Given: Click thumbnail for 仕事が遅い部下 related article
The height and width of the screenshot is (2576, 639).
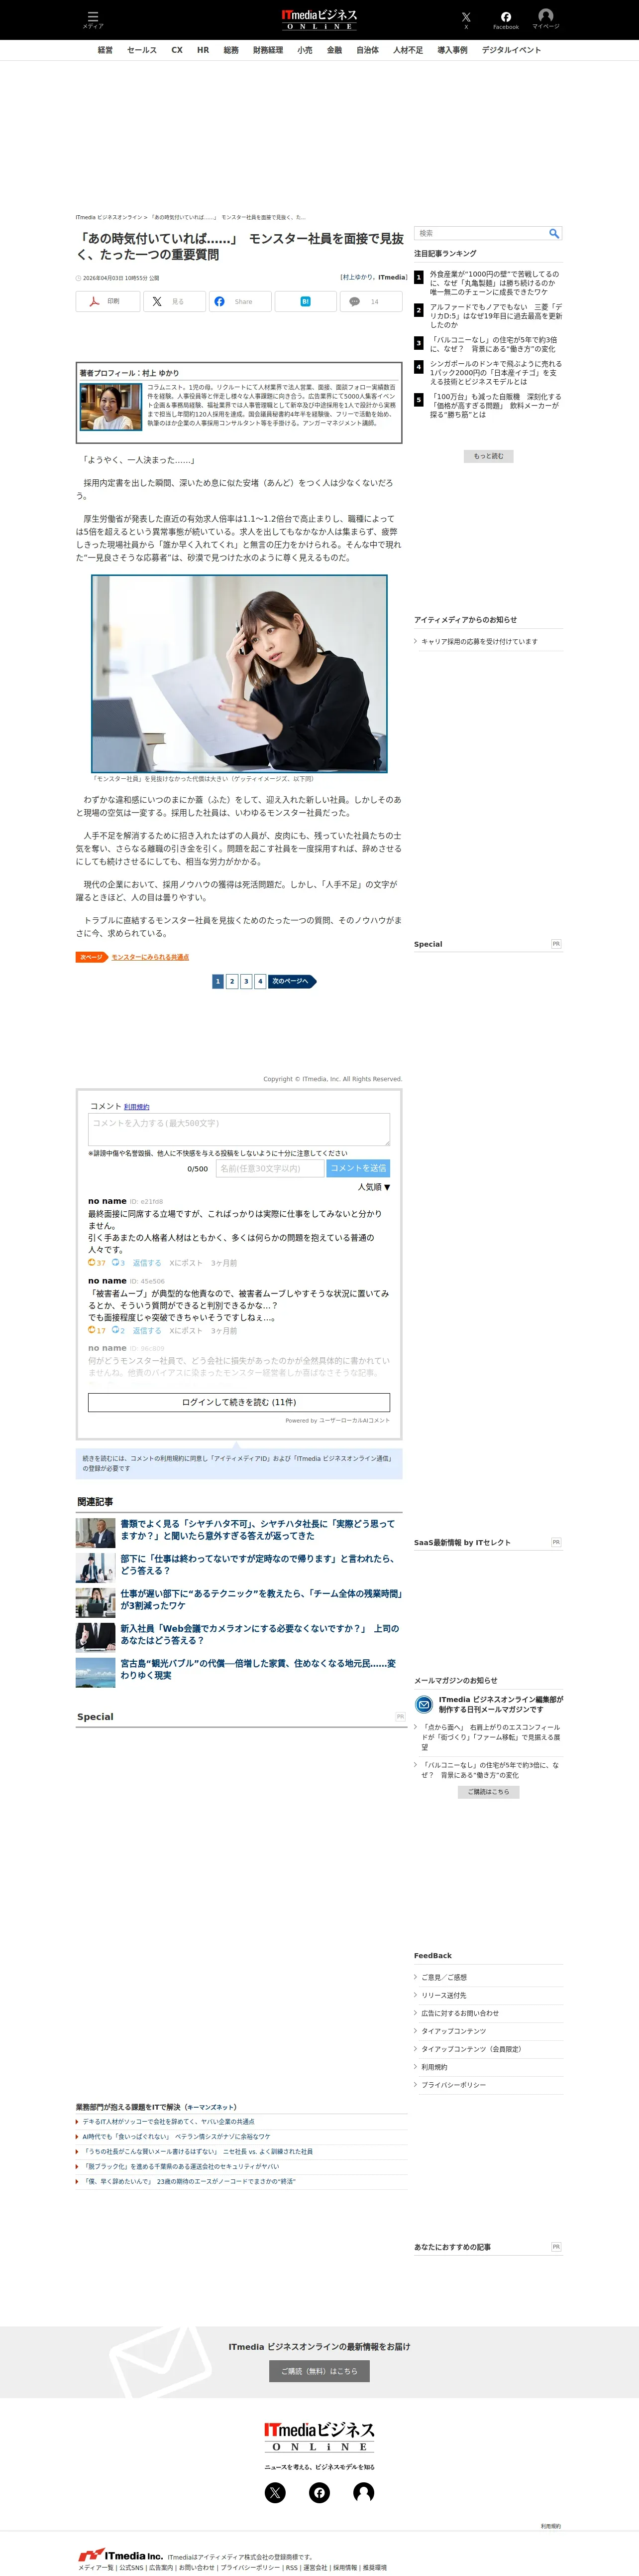Looking at the screenshot, I should (96, 1602).
